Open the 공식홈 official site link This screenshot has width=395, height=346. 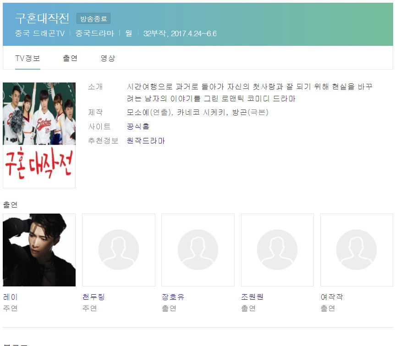[x=138, y=126]
